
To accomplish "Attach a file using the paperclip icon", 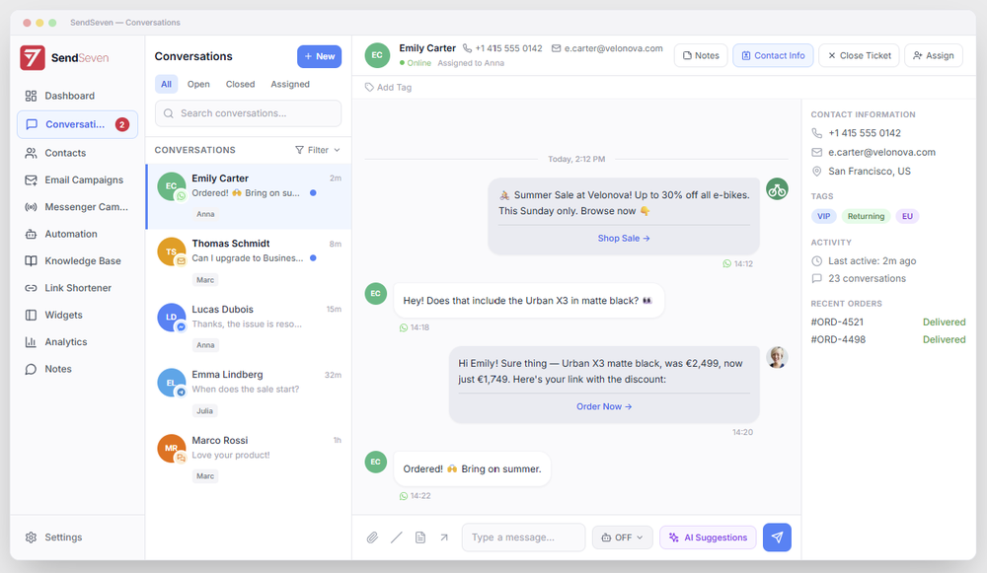I will tap(372, 537).
